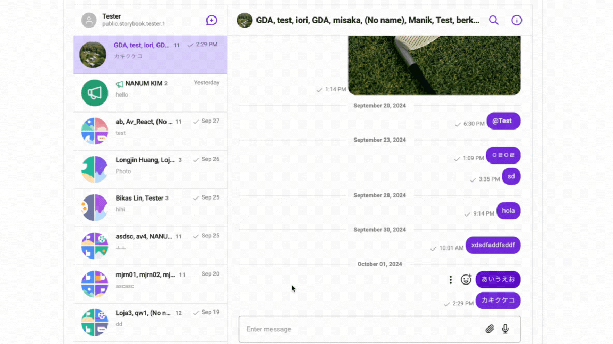613x344 pixels.
Task: Click the Longjin Huang channel avatar
Action: (x=95, y=169)
